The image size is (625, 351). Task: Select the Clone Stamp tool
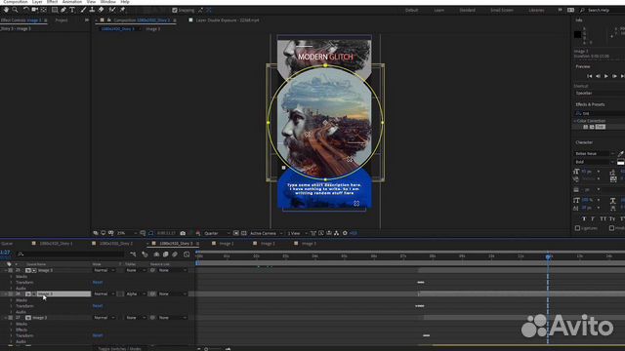[x=92, y=10]
